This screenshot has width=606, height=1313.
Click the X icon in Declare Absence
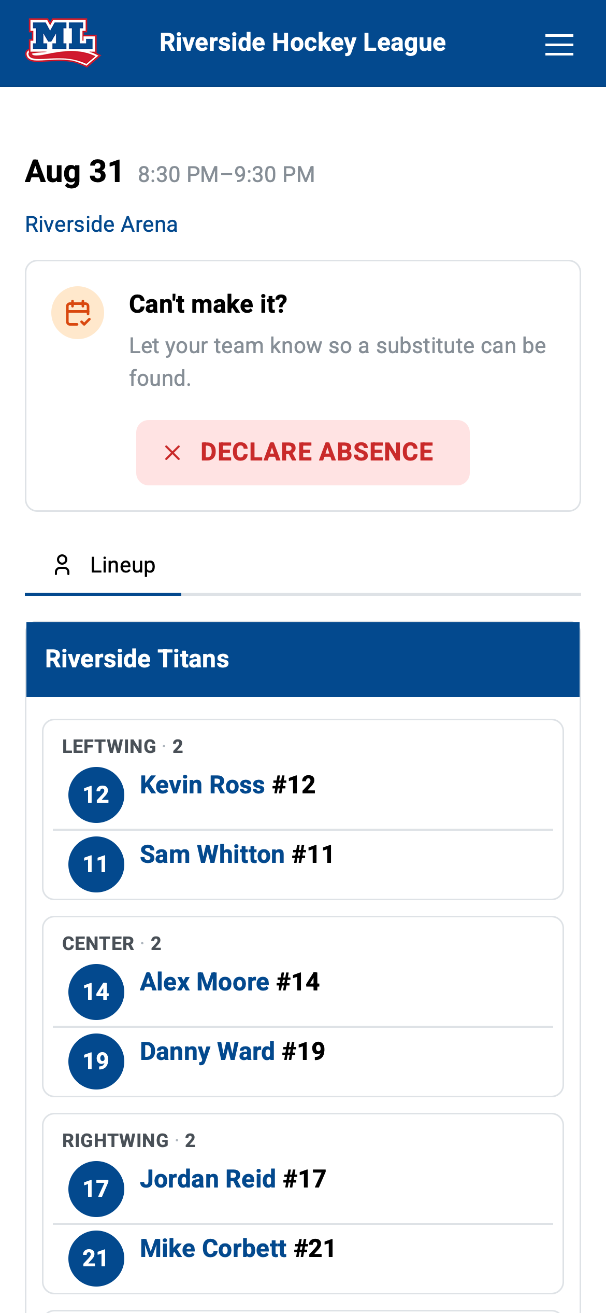coord(172,453)
